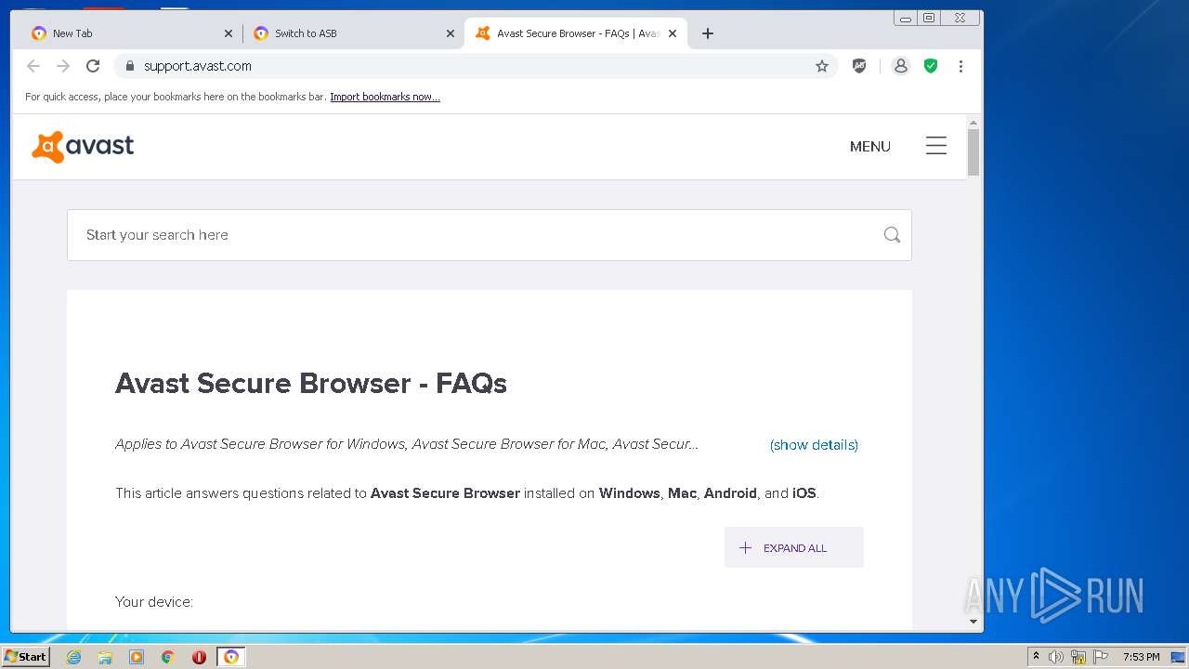Click Avast Secure Browser taskbar button

click(x=231, y=657)
